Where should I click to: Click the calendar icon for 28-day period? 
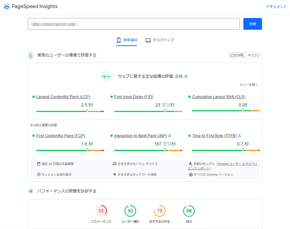coord(39,164)
